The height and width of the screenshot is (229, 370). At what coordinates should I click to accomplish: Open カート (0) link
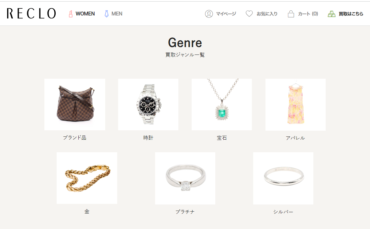point(308,14)
